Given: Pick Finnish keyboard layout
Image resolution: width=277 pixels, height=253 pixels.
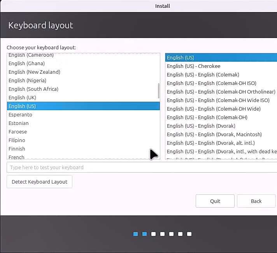Looking at the screenshot, I should pyautogui.click(x=17, y=149).
